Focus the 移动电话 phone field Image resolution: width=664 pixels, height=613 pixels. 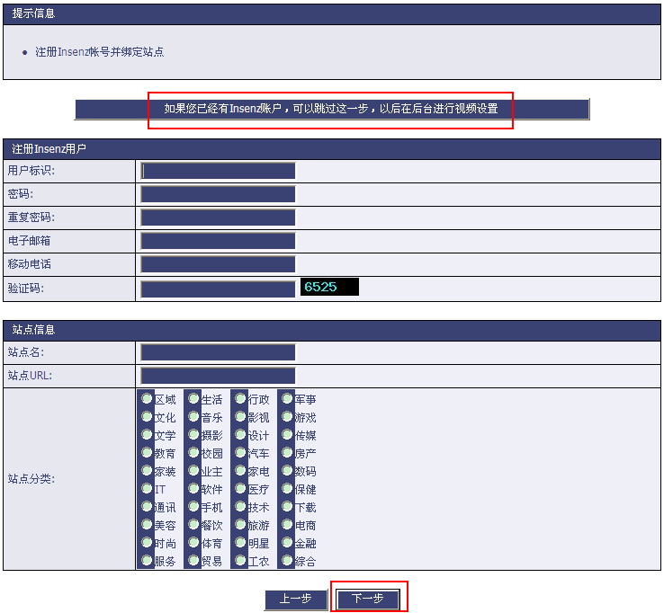(218, 264)
